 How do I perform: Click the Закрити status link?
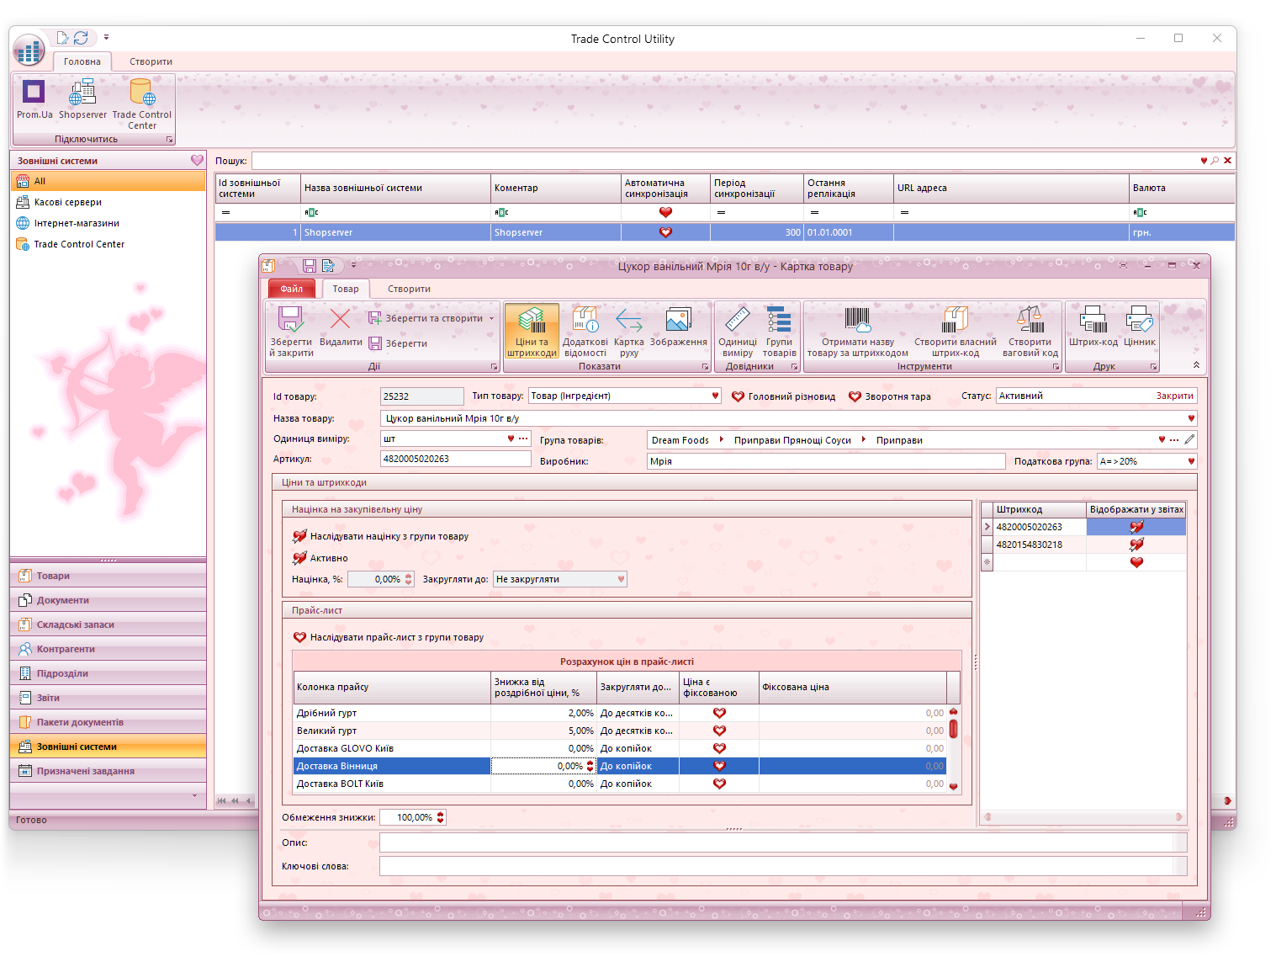click(x=1173, y=396)
